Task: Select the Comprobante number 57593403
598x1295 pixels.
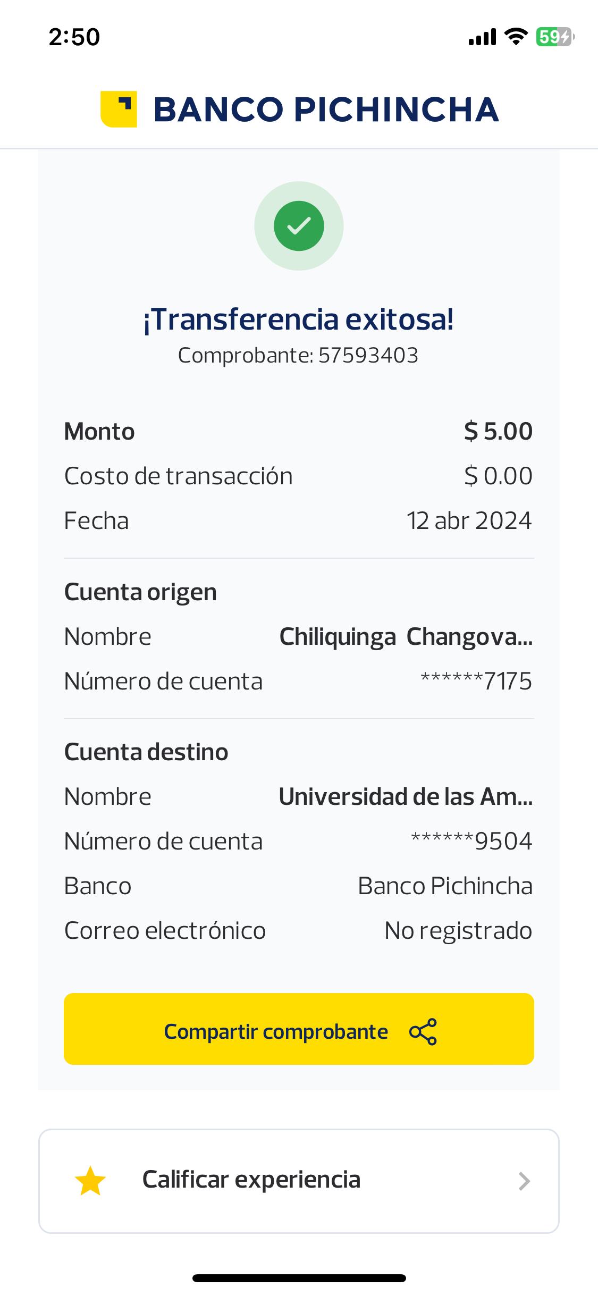Action: [x=368, y=355]
